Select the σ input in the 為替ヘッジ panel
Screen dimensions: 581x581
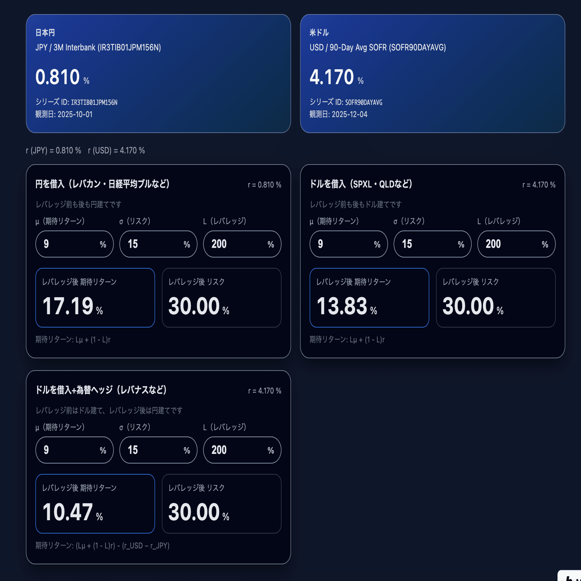[158, 450]
